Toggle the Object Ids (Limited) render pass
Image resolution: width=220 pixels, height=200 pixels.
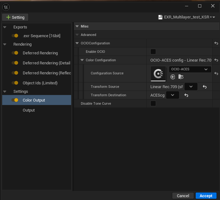pyautogui.click(x=15, y=83)
